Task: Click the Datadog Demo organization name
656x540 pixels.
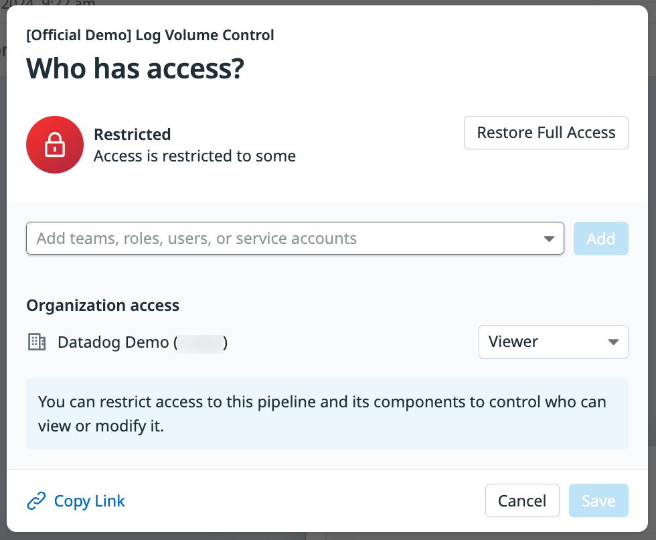Action: [113, 342]
